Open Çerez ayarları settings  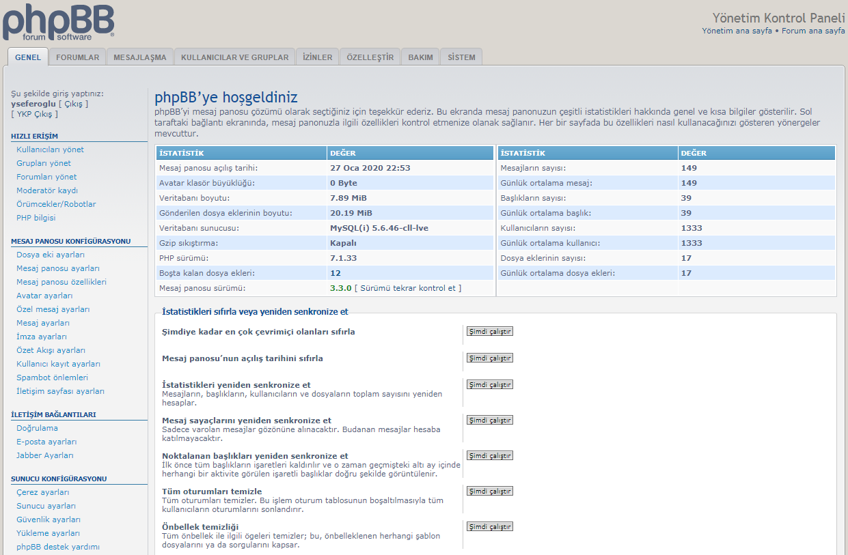(x=43, y=492)
